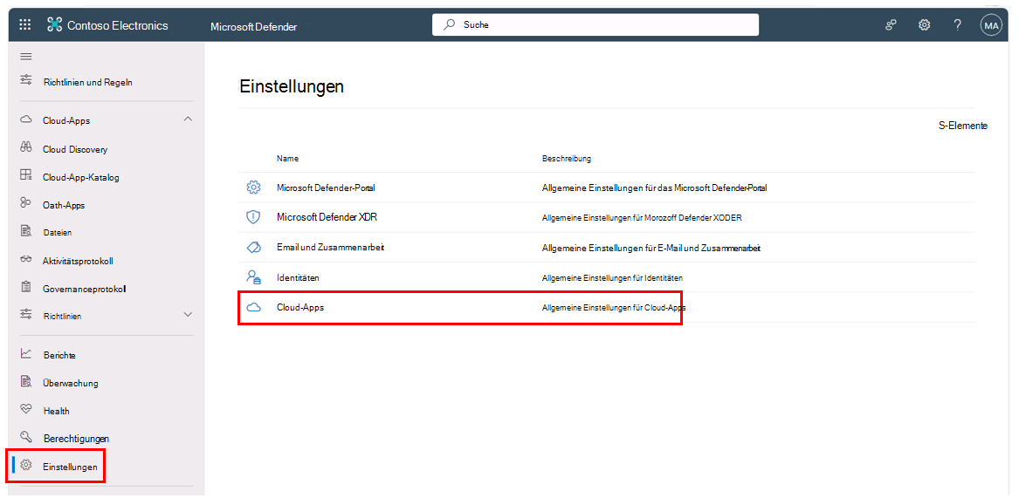Click the Richtlinien sliders icon in sidebar
The height and width of the screenshot is (498, 1019).
[x=26, y=314]
